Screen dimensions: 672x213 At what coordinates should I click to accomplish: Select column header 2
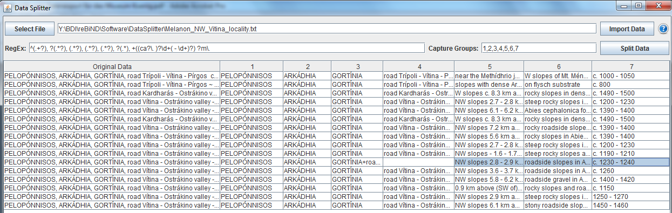307,66
